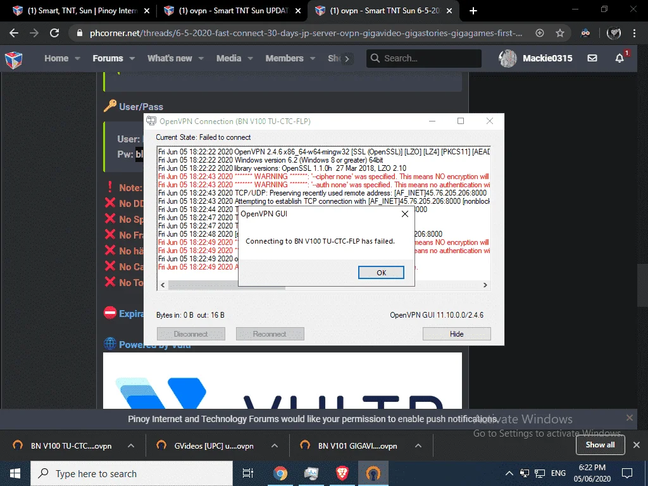Close the 'ovpn - Smart TNT Sun 6-5-20' tab
Image resolution: width=648 pixels, height=486 pixels.
450,11
